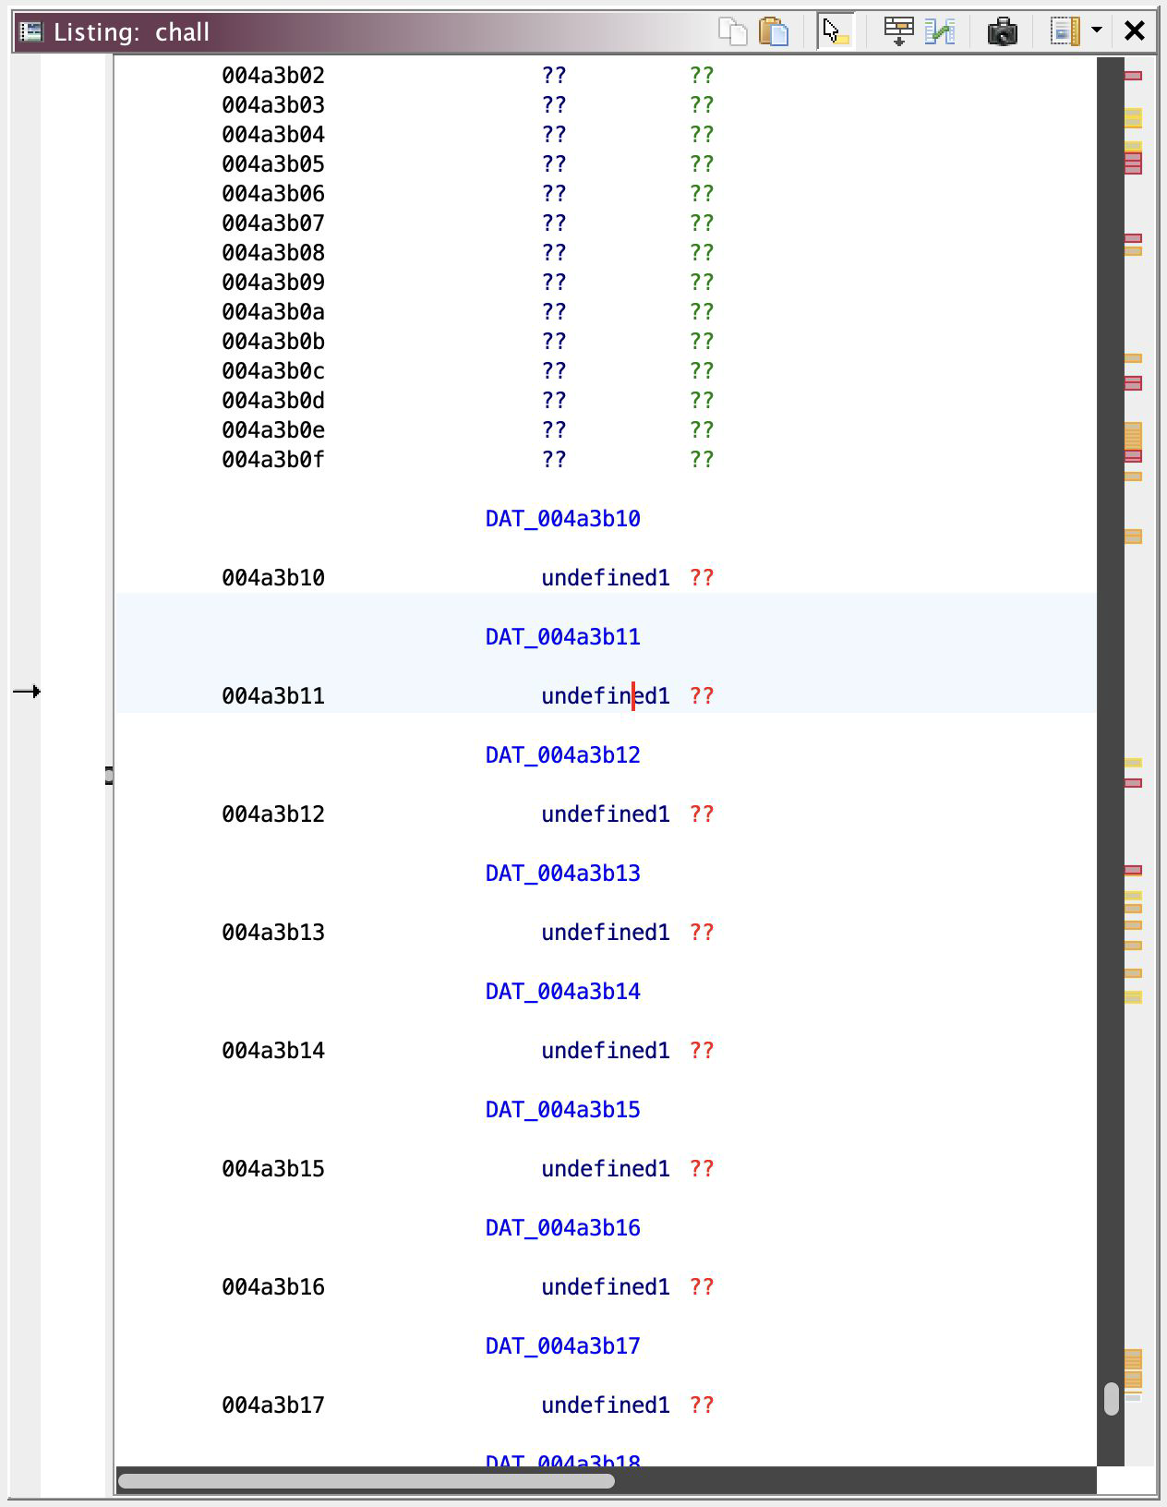
Task: Select label DAT_004a3b10
Action: pos(562,519)
